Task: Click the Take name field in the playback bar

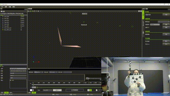Action: pos(47,90)
